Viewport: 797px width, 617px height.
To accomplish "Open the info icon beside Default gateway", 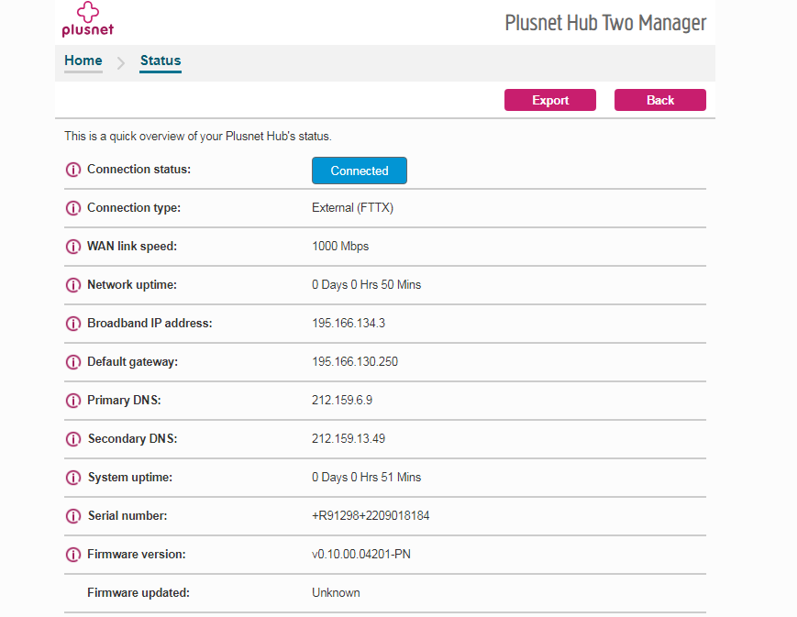I will pyautogui.click(x=73, y=362).
